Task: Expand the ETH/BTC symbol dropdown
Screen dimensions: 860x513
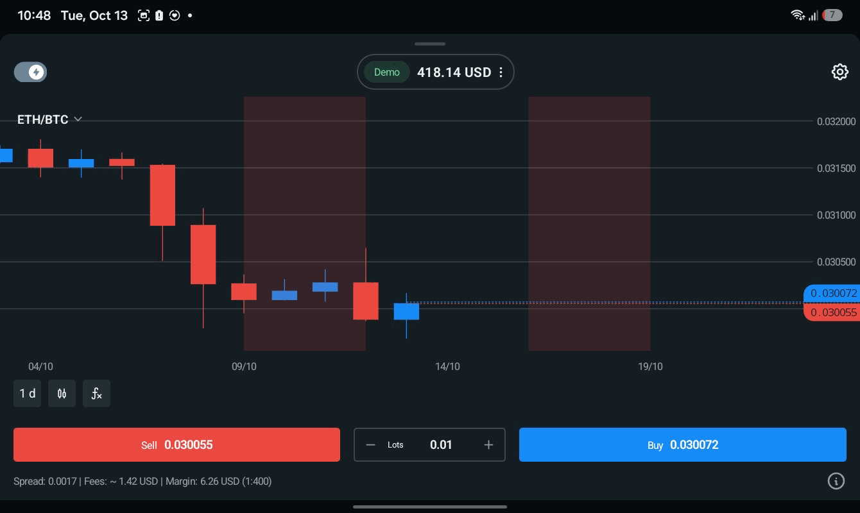Action: tap(49, 120)
